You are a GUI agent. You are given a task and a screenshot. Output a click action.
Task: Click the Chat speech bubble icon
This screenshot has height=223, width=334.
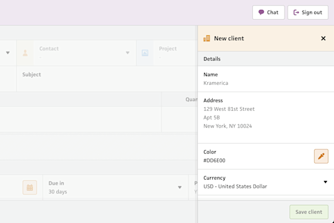tap(261, 12)
